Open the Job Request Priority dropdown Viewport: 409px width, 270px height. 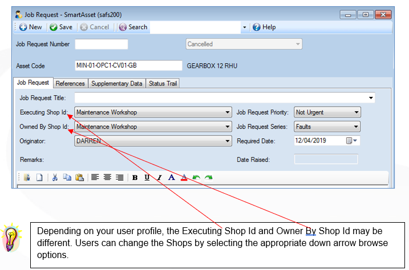pos(357,112)
